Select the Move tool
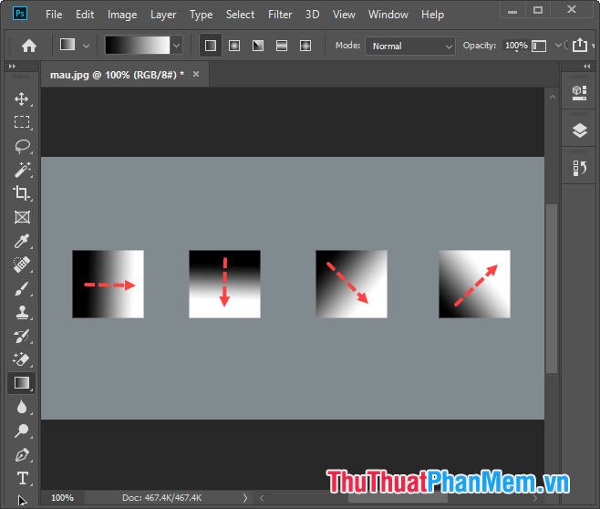Image resolution: width=600 pixels, height=509 pixels. [x=22, y=99]
